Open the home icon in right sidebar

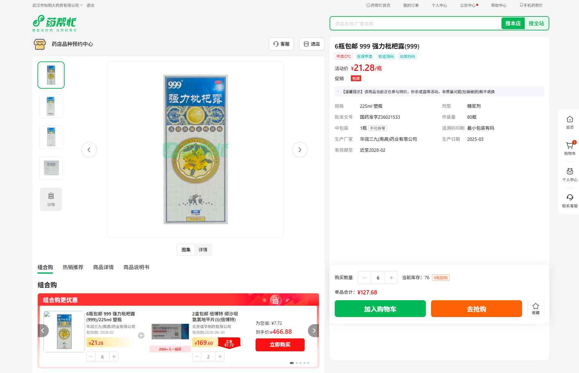[x=570, y=119]
